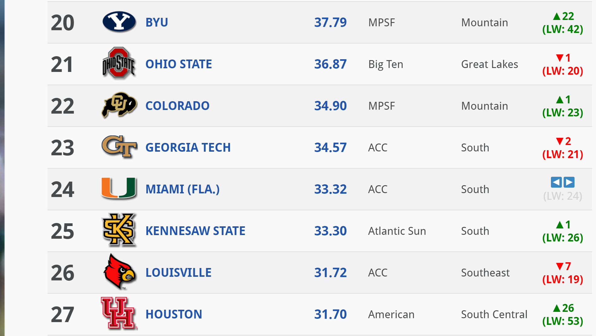
Task: Click the Colorado buffalo logo
Action: (x=119, y=106)
